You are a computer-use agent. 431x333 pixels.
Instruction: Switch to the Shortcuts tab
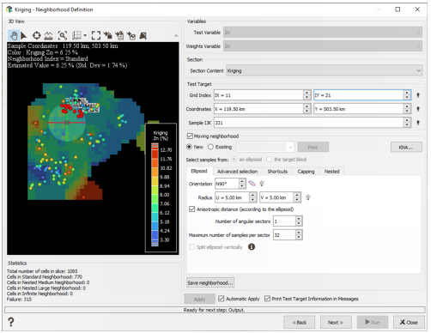(277, 172)
